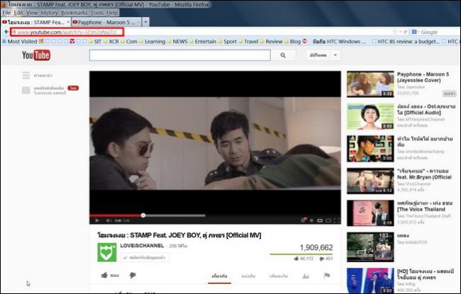Reload page with refresh icon
The image size is (461, 294).
(x=406, y=32)
